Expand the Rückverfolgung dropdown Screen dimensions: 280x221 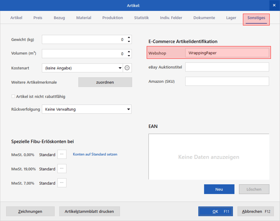128,109
